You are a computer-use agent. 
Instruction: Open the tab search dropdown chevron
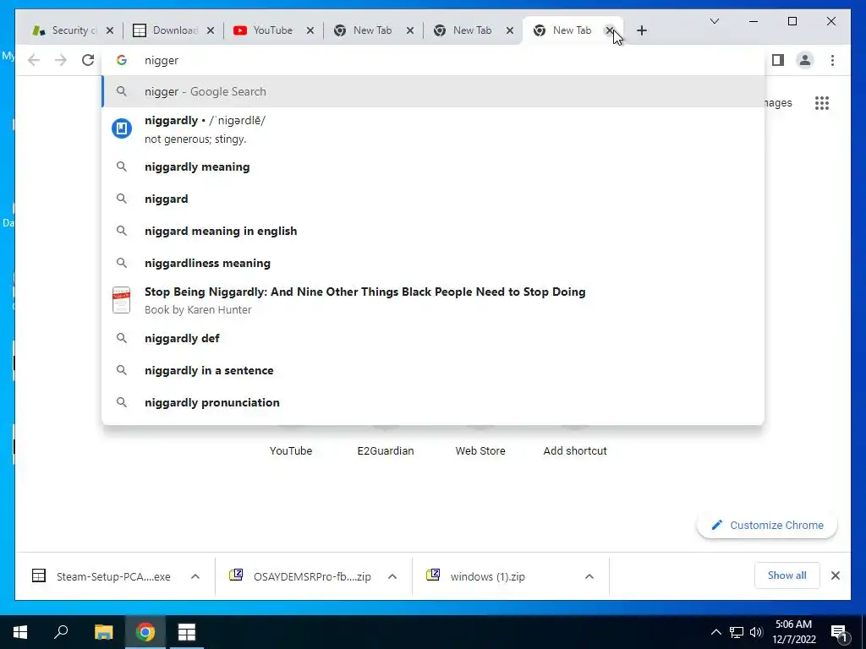click(x=714, y=21)
